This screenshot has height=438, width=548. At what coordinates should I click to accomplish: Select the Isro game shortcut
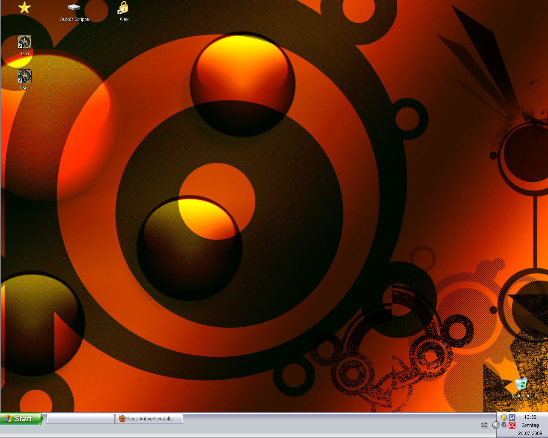tap(24, 42)
